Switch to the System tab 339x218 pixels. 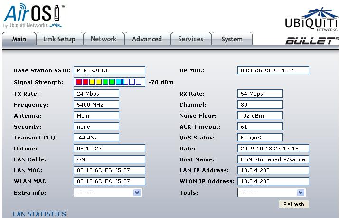[232, 39]
